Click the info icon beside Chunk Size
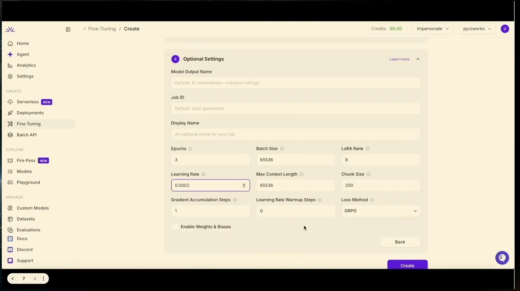Screen dimensions: 520x291 tap(369, 174)
